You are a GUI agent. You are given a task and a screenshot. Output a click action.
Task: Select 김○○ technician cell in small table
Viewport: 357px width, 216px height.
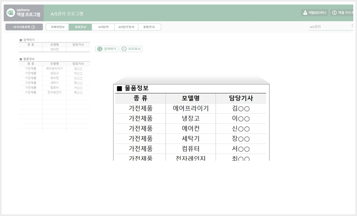coord(78,68)
